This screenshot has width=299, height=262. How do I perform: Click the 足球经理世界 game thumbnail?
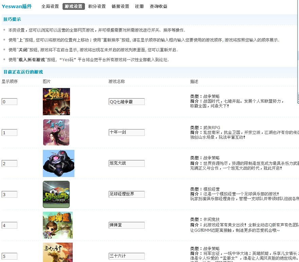point(56,194)
